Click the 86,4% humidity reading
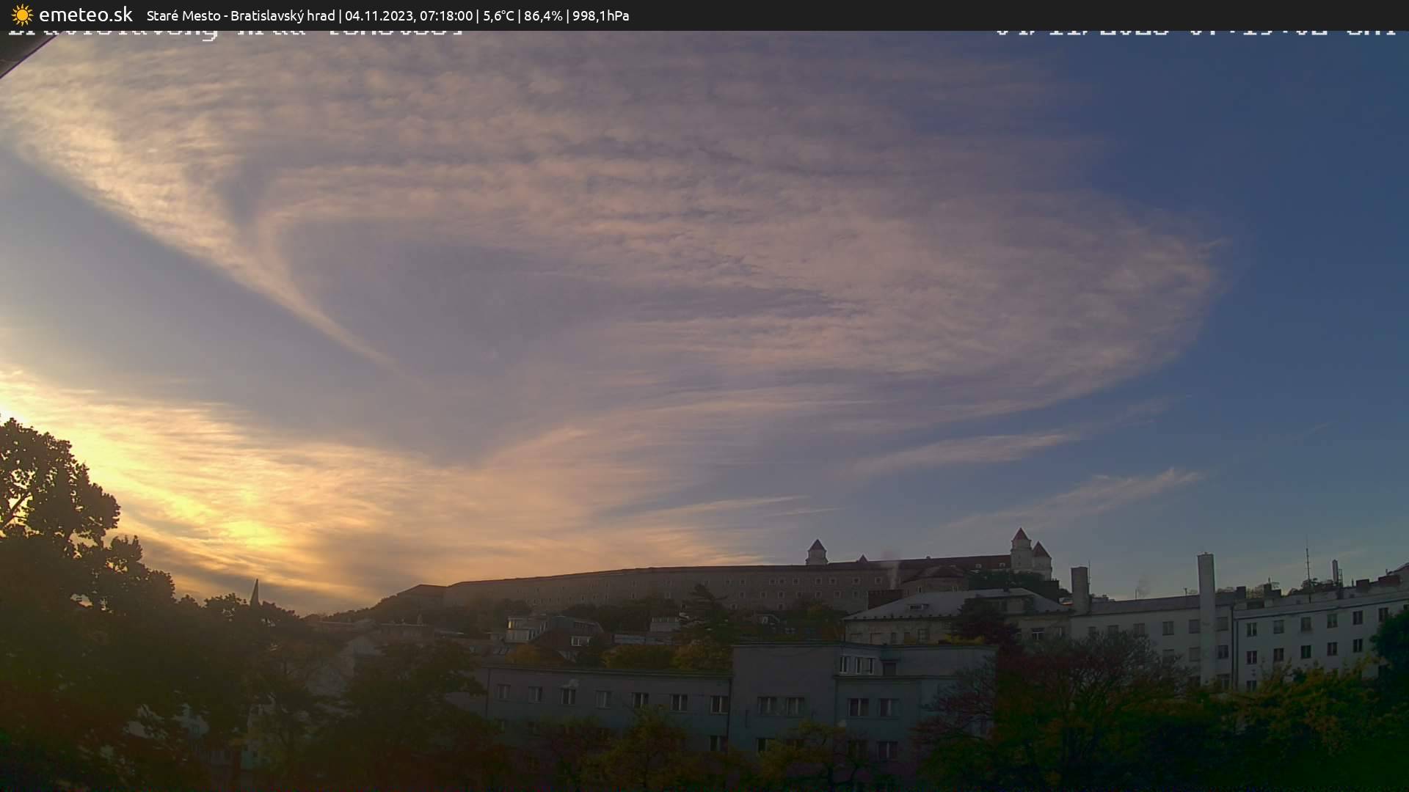The height and width of the screenshot is (792, 1409). 542,15
